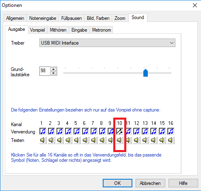This screenshot has width=201, height=191.
Task: Test channel 3 speaker icon
Action: (60, 140)
